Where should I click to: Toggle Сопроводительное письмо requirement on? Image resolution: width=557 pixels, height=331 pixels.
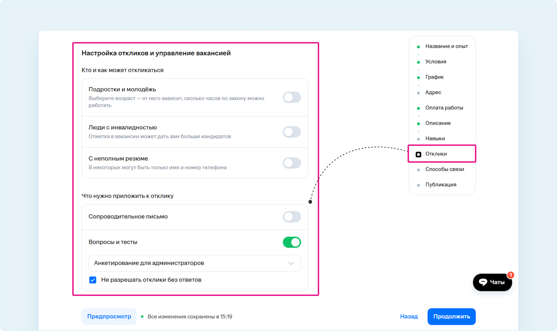292,217
